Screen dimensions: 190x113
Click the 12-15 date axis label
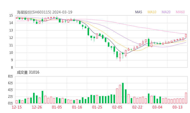[x=17, y=107]
